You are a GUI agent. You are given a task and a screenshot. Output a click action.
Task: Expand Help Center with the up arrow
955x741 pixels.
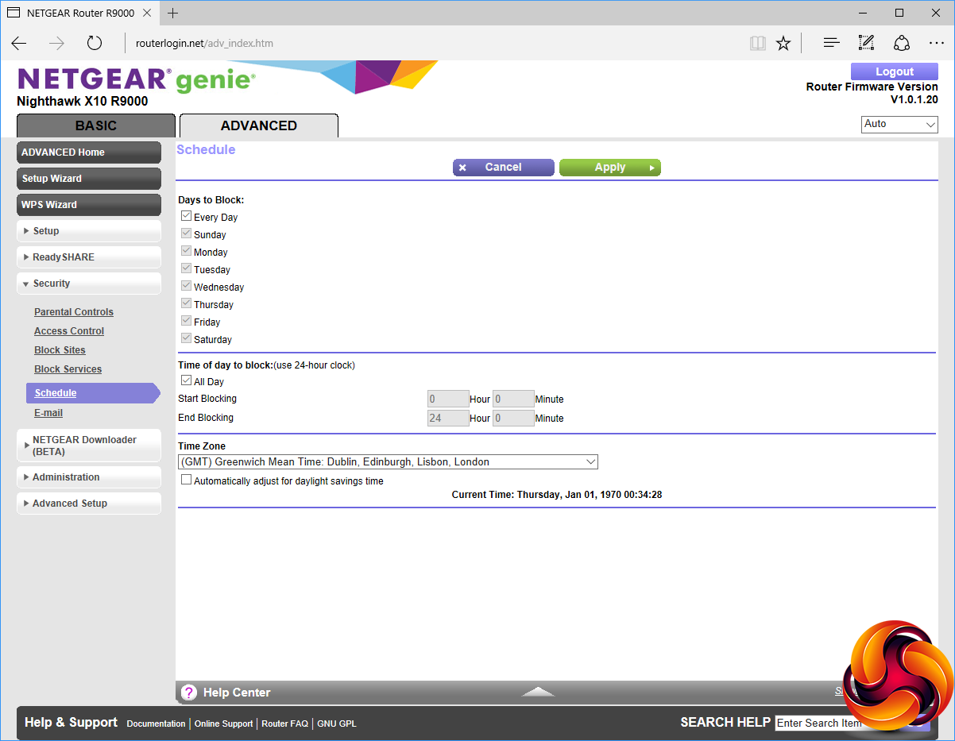(538, 692)
